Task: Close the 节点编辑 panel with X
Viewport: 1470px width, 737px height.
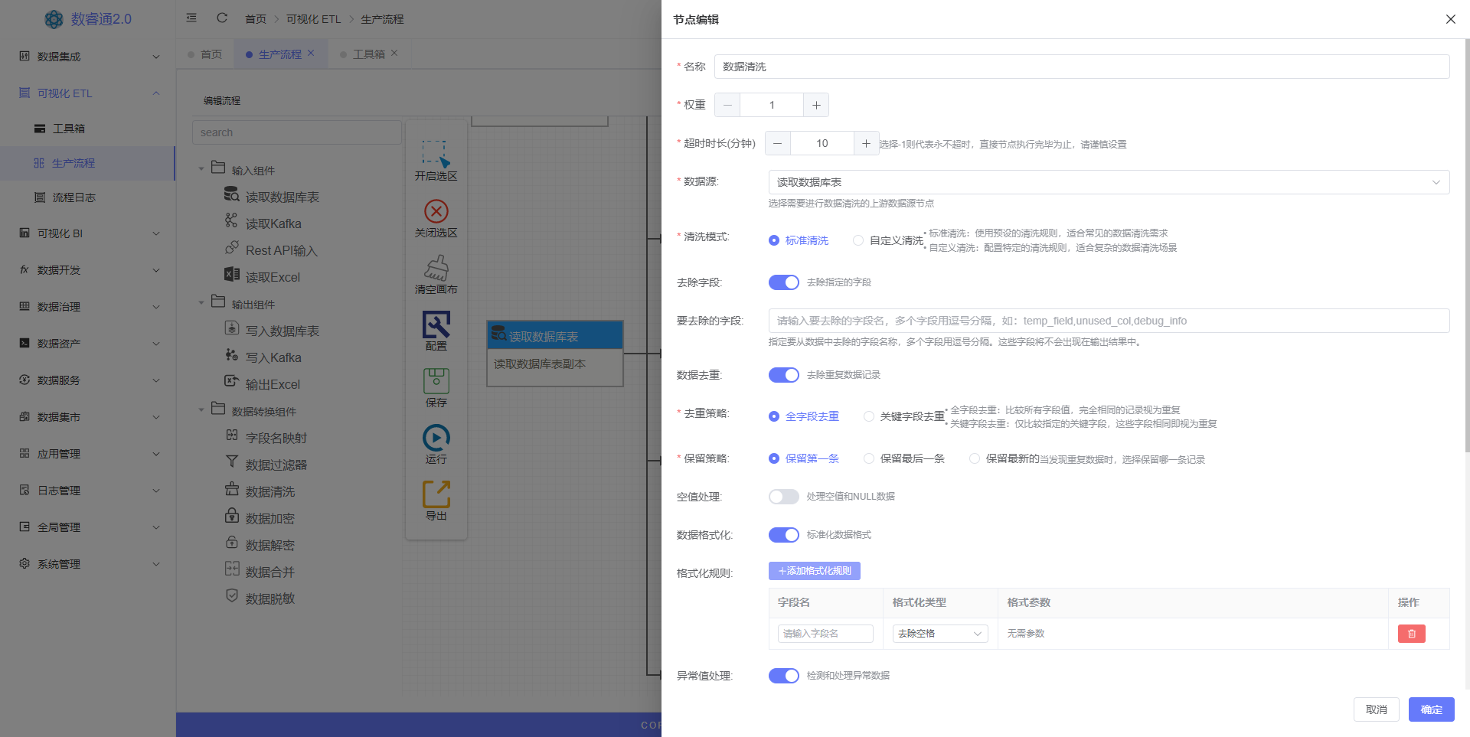Action: [x=1450, y=19]
